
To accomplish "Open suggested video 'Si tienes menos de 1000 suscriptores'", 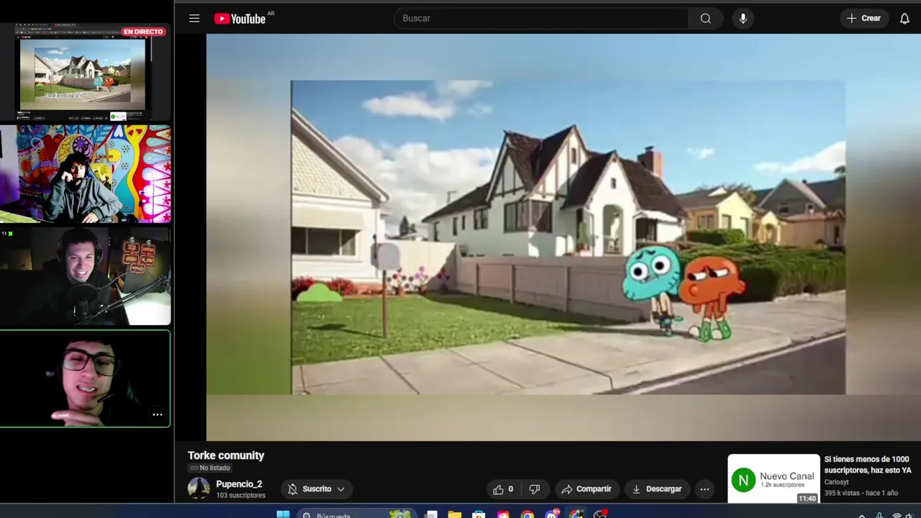I will (868, 465).
